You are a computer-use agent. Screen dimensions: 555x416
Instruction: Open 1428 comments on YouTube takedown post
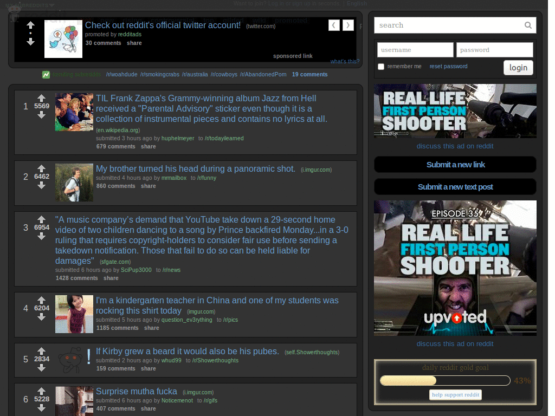pyautogui.click(x=76, y=278)
